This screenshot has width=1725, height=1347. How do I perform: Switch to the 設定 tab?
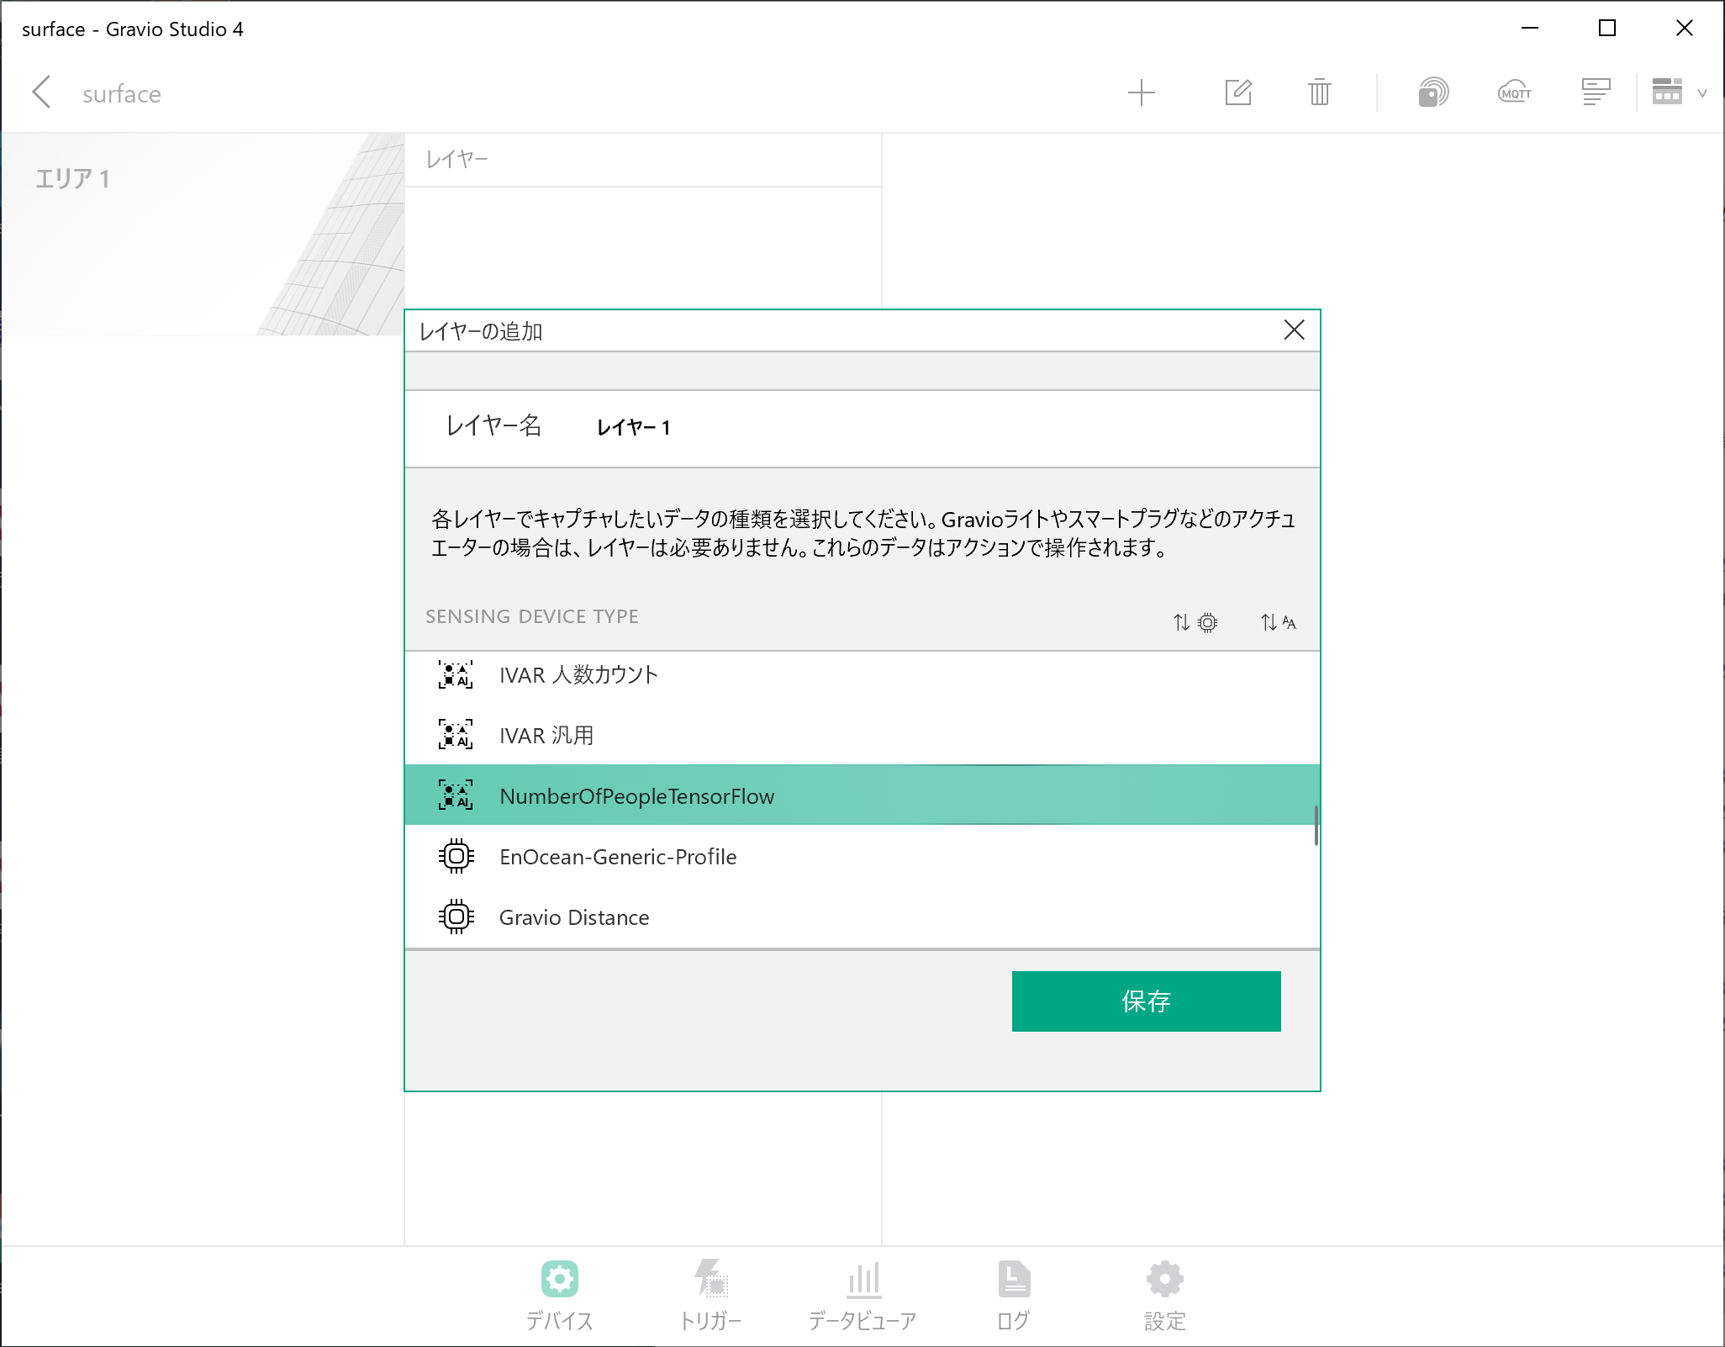pyautogui.click(x=1164, y=1296)
